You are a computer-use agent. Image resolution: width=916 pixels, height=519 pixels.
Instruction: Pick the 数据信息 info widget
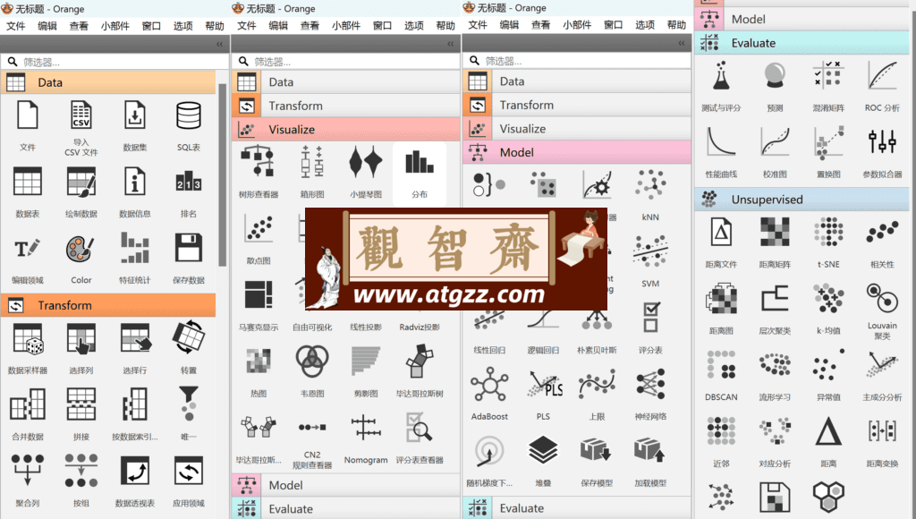[135, 182]
